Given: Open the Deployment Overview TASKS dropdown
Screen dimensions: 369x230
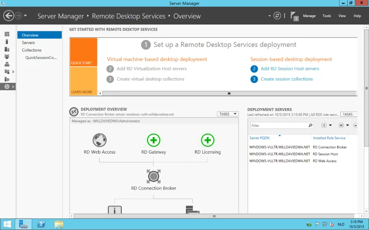Looking at the screenshot, I should tap(227, 114).
